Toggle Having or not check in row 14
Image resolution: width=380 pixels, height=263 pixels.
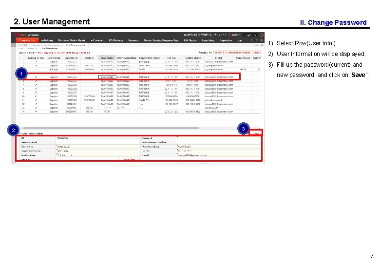tap(36, 112)
